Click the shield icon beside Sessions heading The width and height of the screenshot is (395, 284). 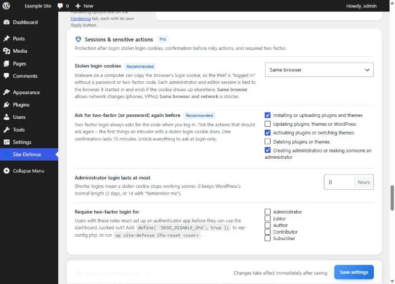(79, 39)
